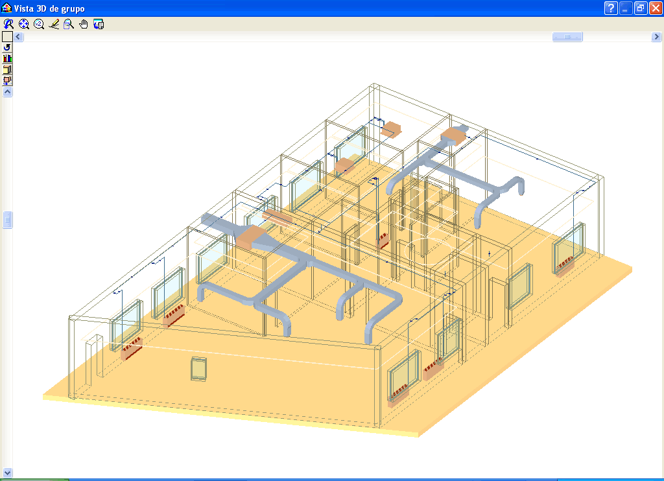The width and height of the screenshot is (664, 481).
Task: Close the Vista 3D de grupo window
Action: pyautogui.click(x=656, y=8)
